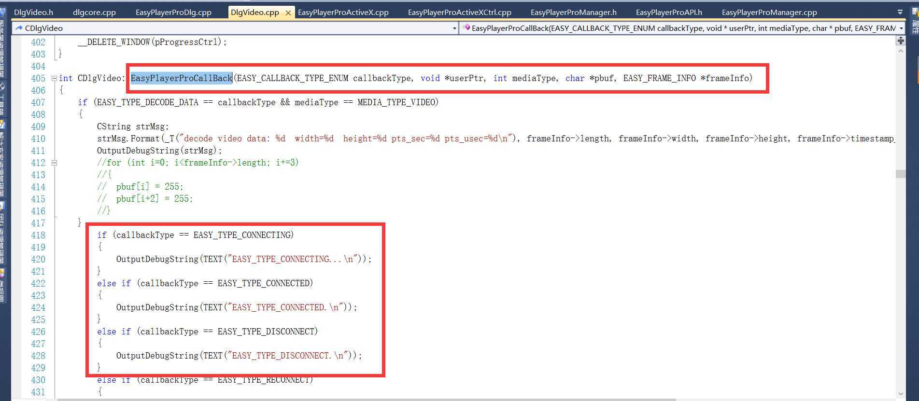
Task: Click comment 'pbuf[i+2] = 255;' on line 415
Action: (x=155, y=199)
